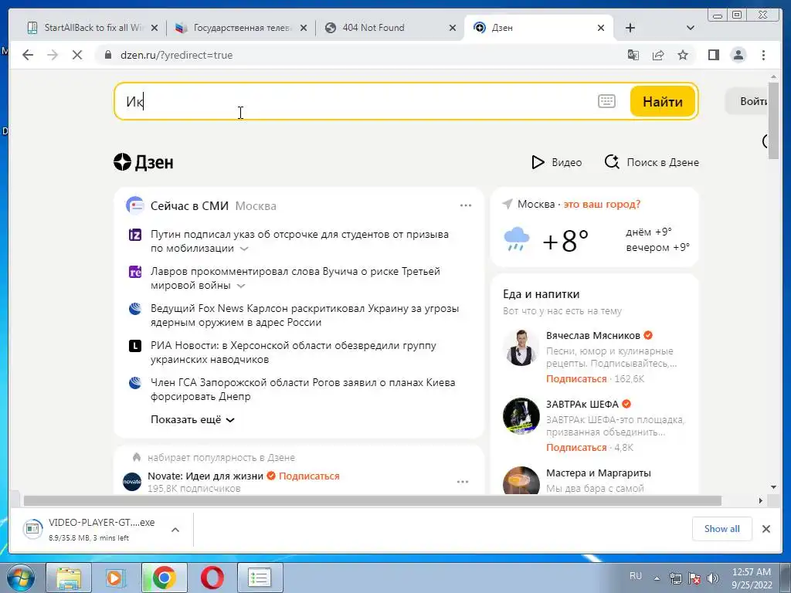This screenshot has width=791, height=593.
Task: Open the weather rain cloud icon
Action: click(517, 239)
